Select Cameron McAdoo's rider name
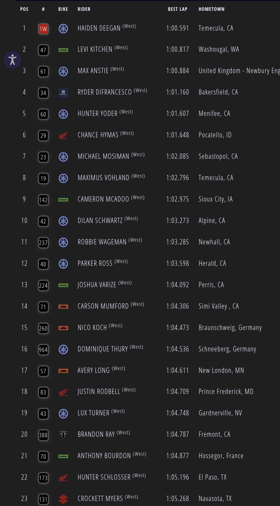Image resolution: width=280 pixels, height=506 pixels. pyautogui.click(x=103, y=199)
